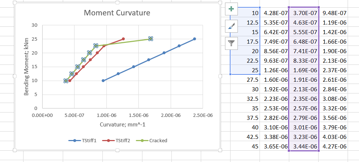Open the Chart Elements plus button
359x162 pixels.
[x=231, y=9]
